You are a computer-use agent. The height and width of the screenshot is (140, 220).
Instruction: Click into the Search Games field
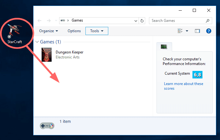pos(177,21)
